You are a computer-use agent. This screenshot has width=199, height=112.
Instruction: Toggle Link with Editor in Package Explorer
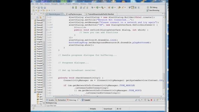pos(40,17)
